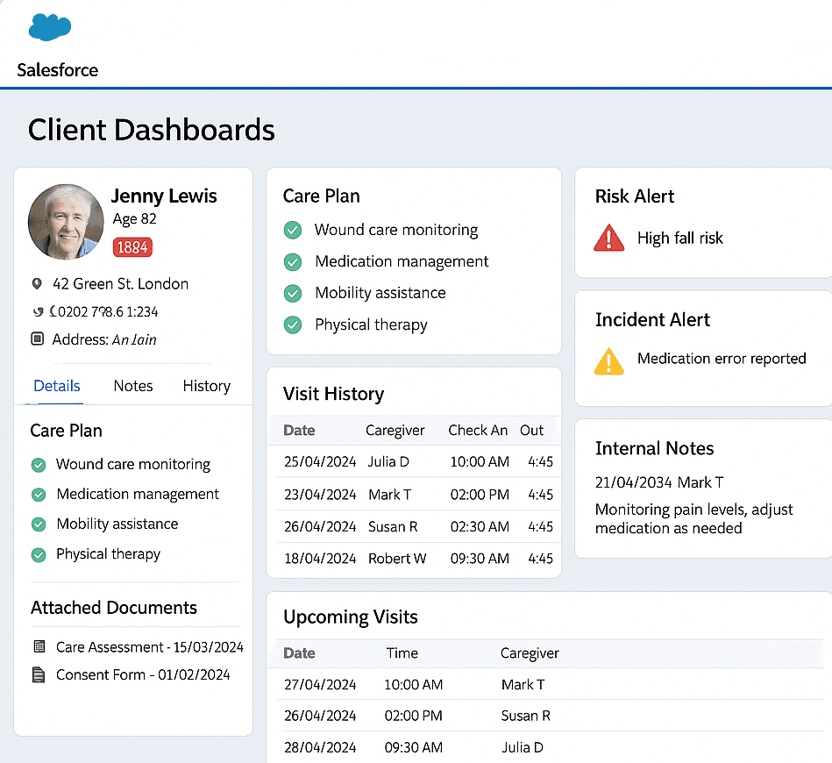Select Julia D in Upcoming Visits
This screenshot has width=832, height=763.
(523, 747)
